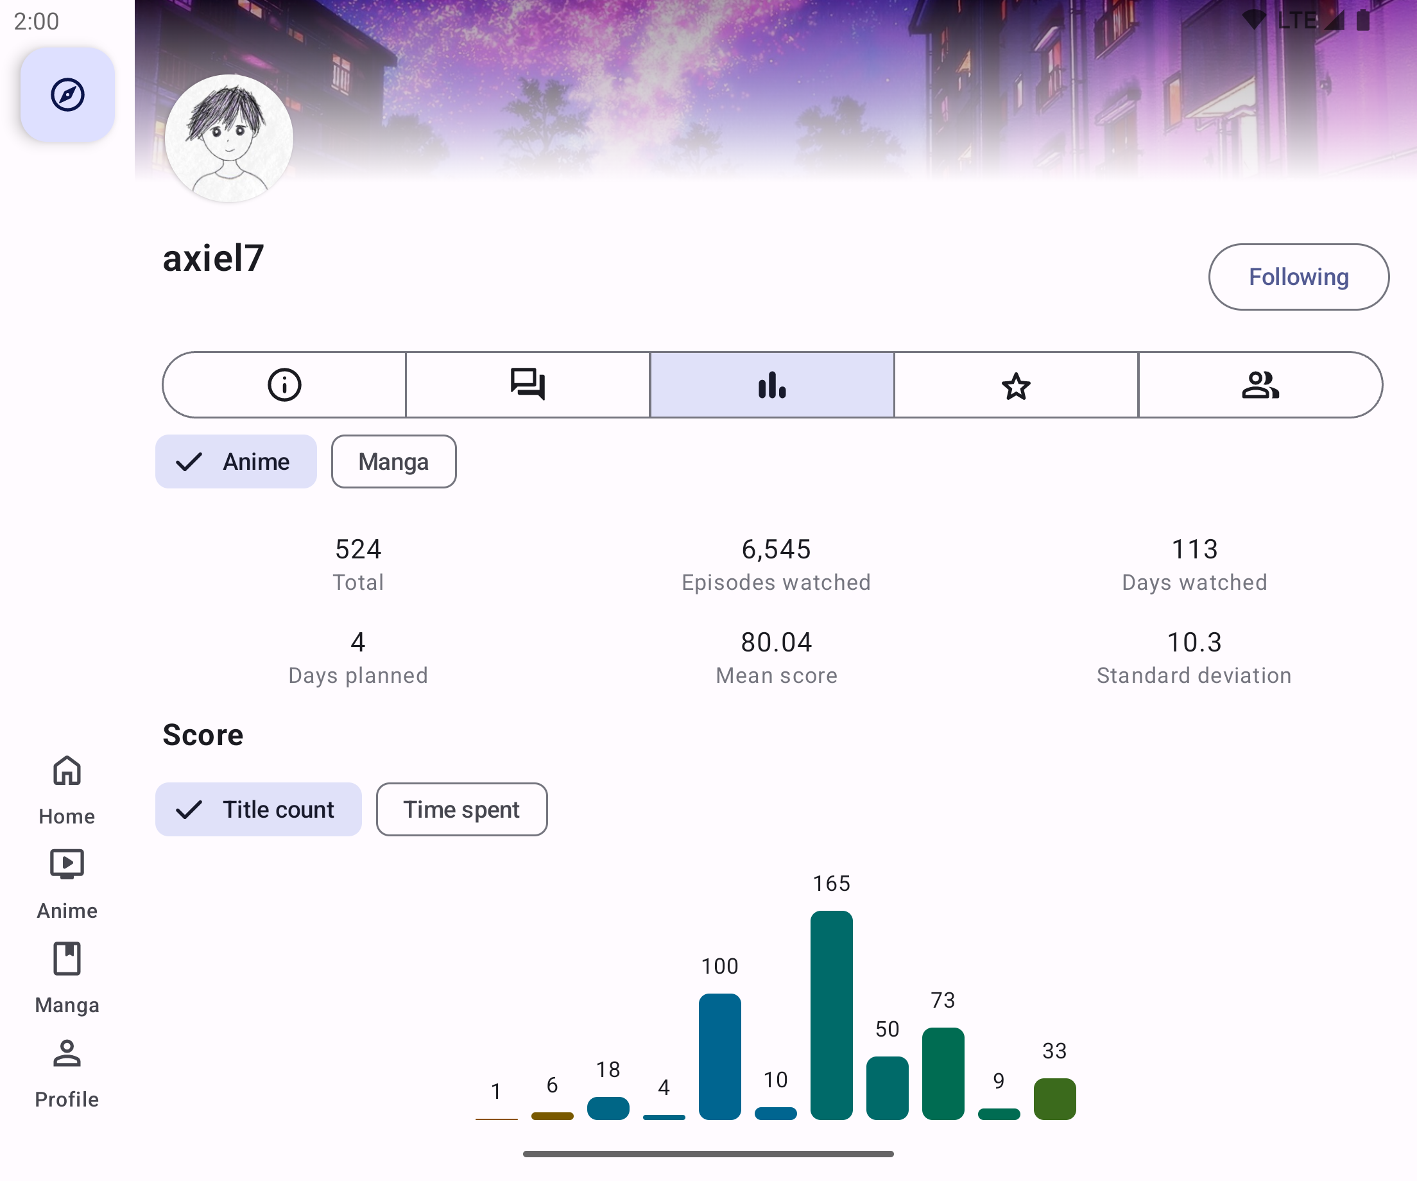
Task: Toggle the Title count chip
Action: pyautogui.click(x=258, y=809)
